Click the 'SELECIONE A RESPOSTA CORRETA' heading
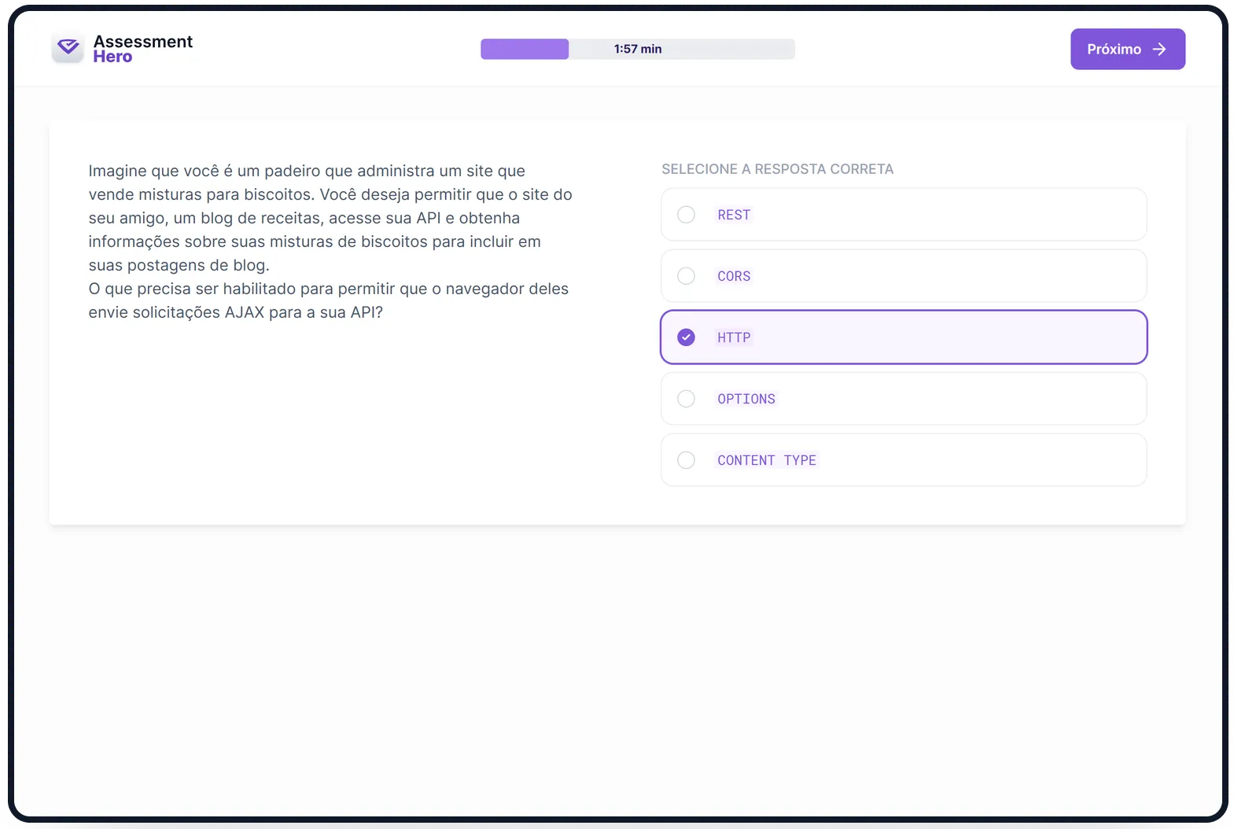Screen dimensions: 1234x829 777,169
